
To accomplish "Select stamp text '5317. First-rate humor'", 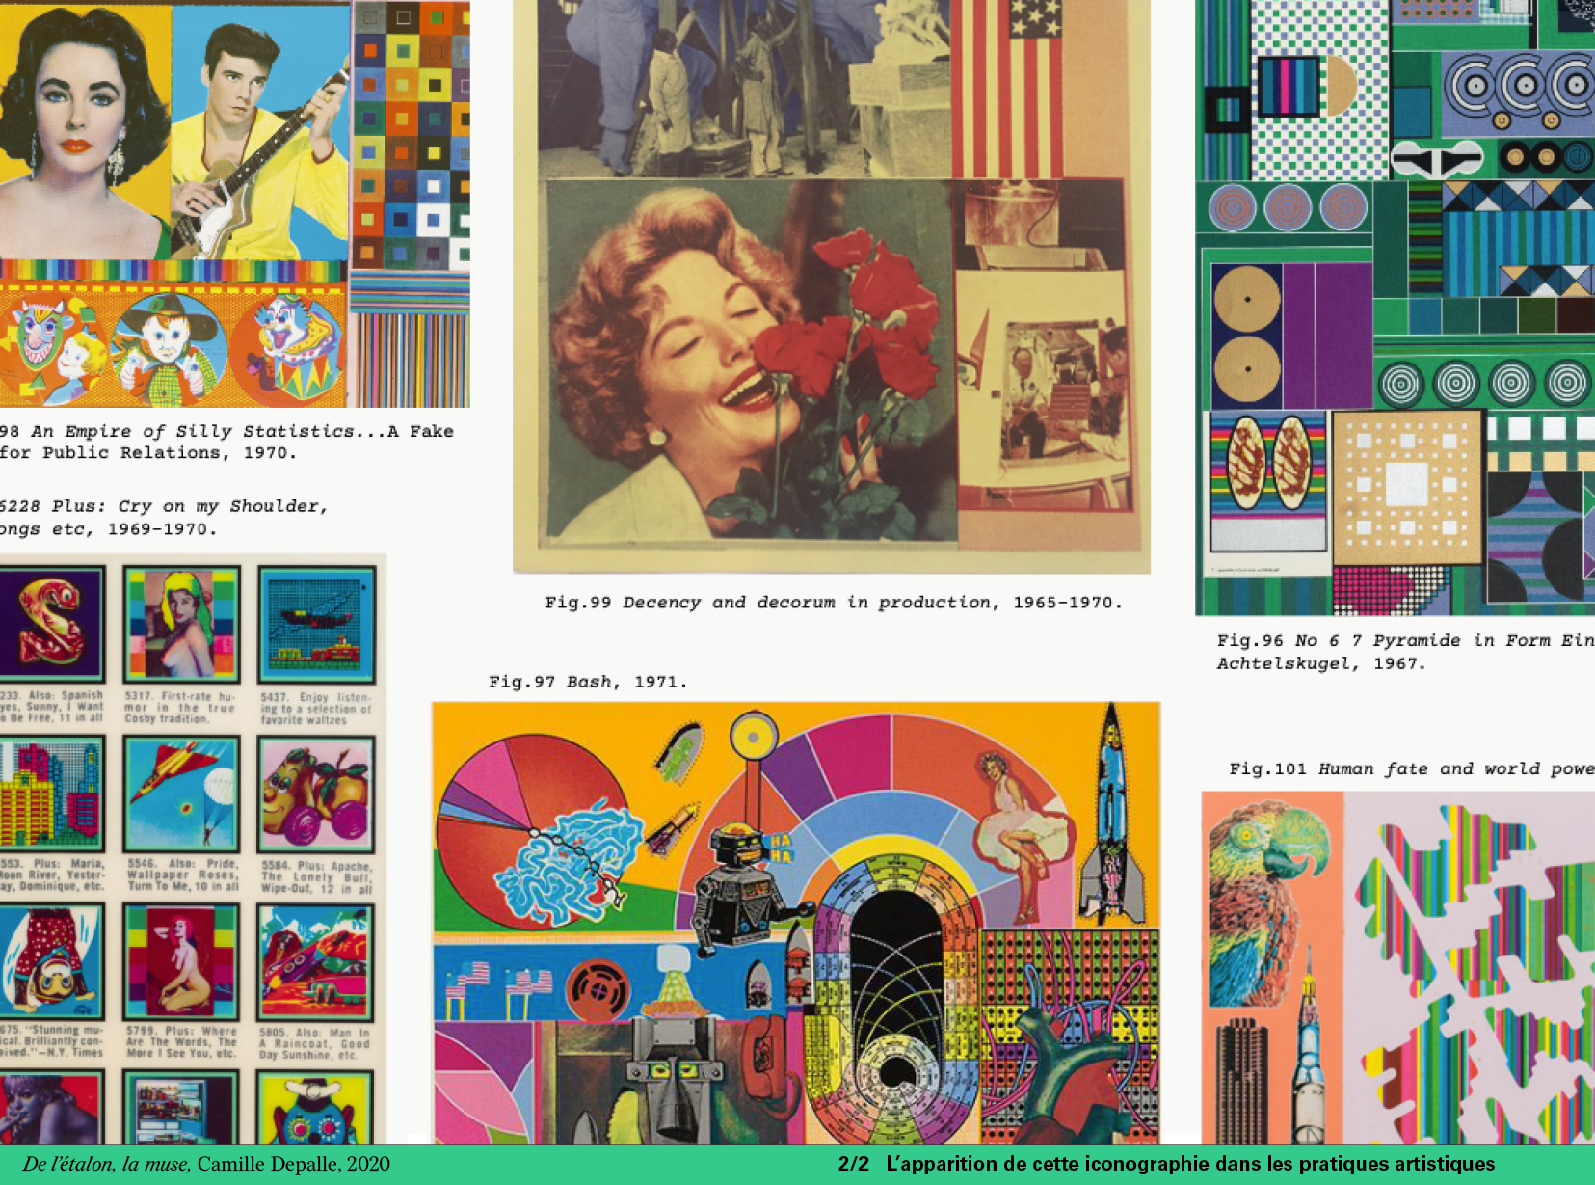I will coord(180,707).
